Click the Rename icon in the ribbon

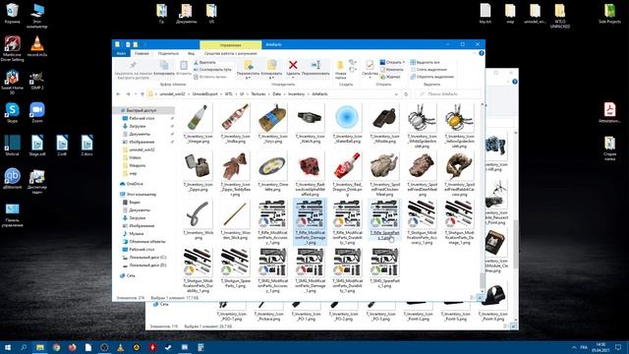point(315,65)
